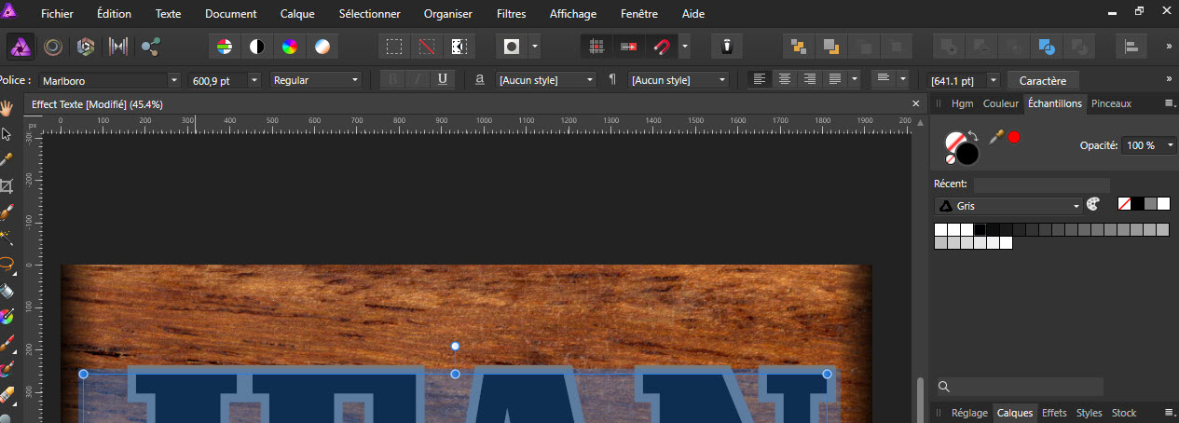Toggle the Snapping magnet icon

point(661,46)
